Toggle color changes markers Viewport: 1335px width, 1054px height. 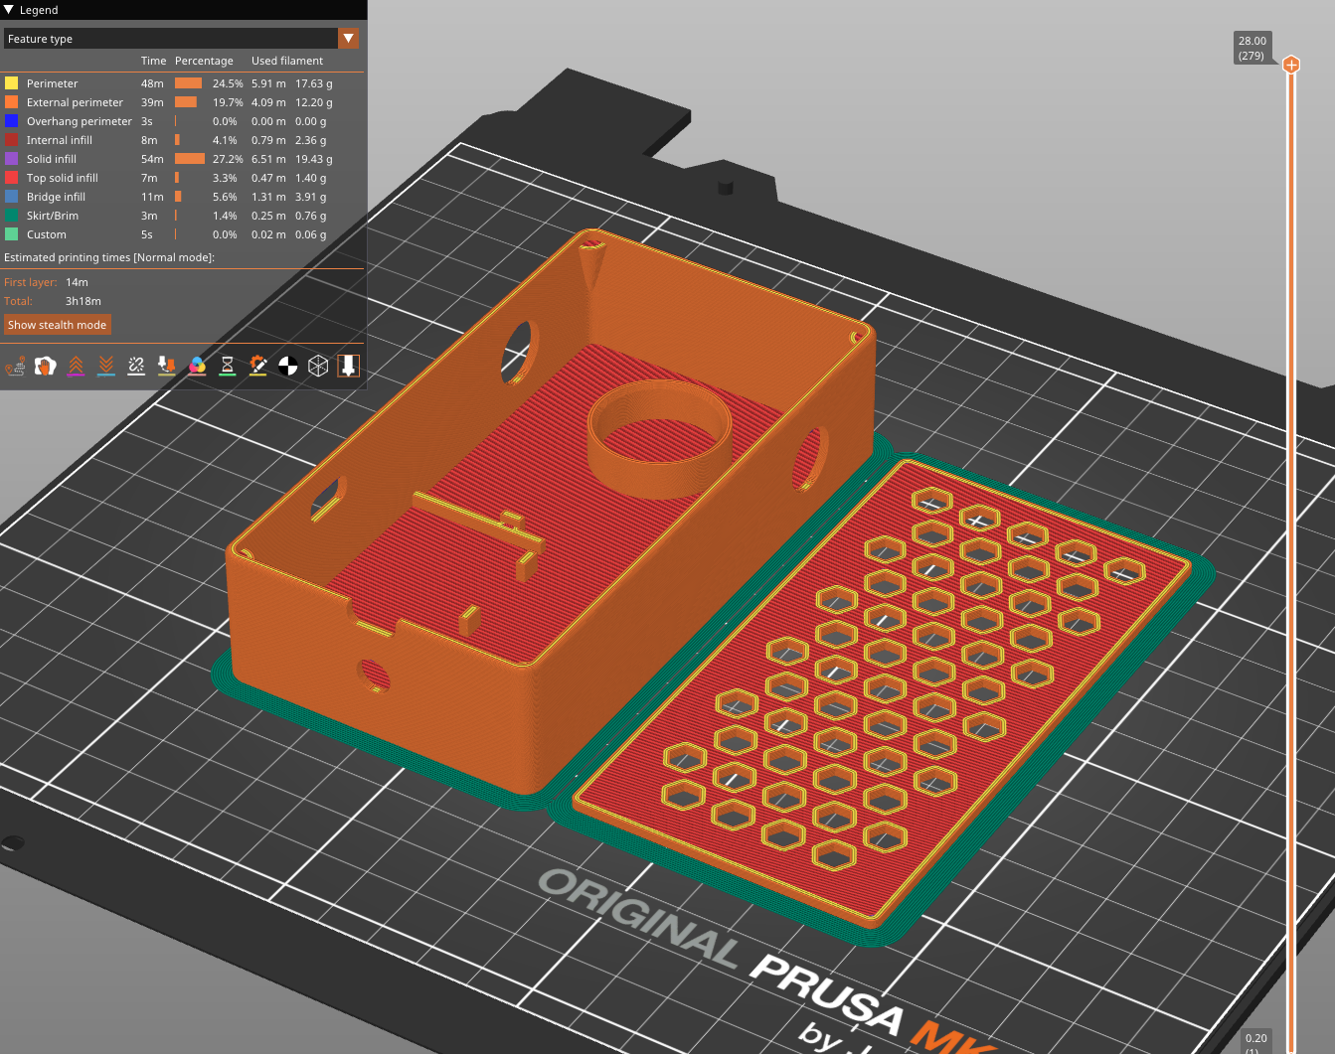[x=197, y=368]
